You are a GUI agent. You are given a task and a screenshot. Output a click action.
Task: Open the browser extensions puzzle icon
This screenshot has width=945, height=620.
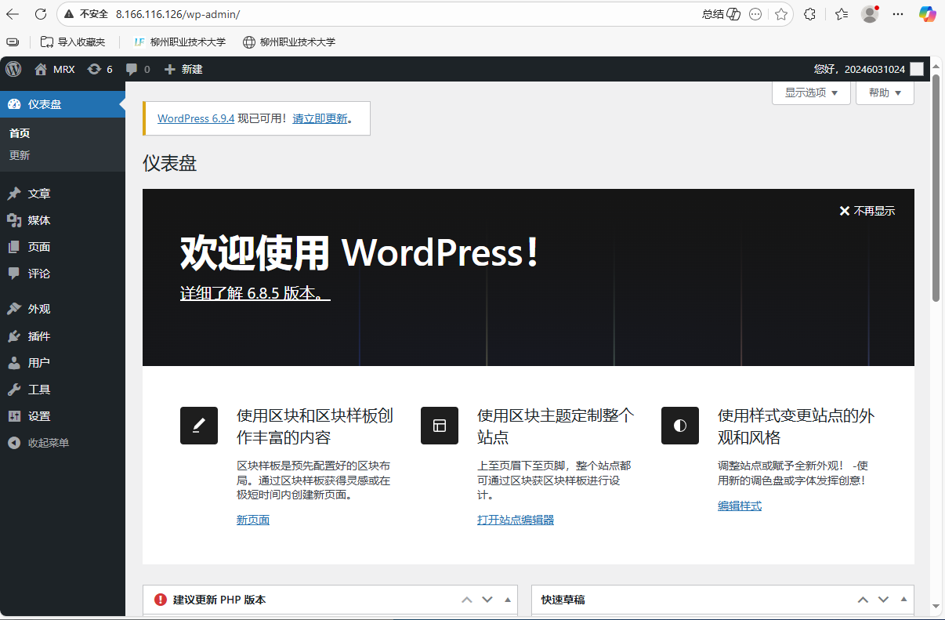pyautogui.click(x=810, y=14)
